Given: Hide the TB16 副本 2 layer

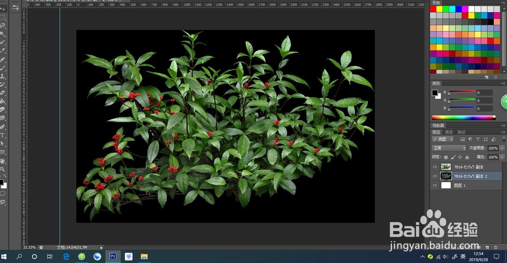Looking at the screenshot, I should (435, 176).
